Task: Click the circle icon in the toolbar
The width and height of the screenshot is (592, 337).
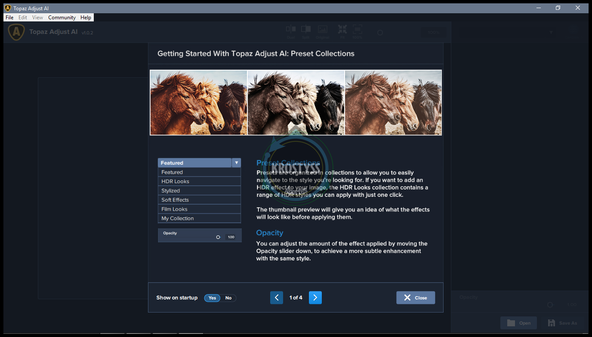Action: click(380, 33)
